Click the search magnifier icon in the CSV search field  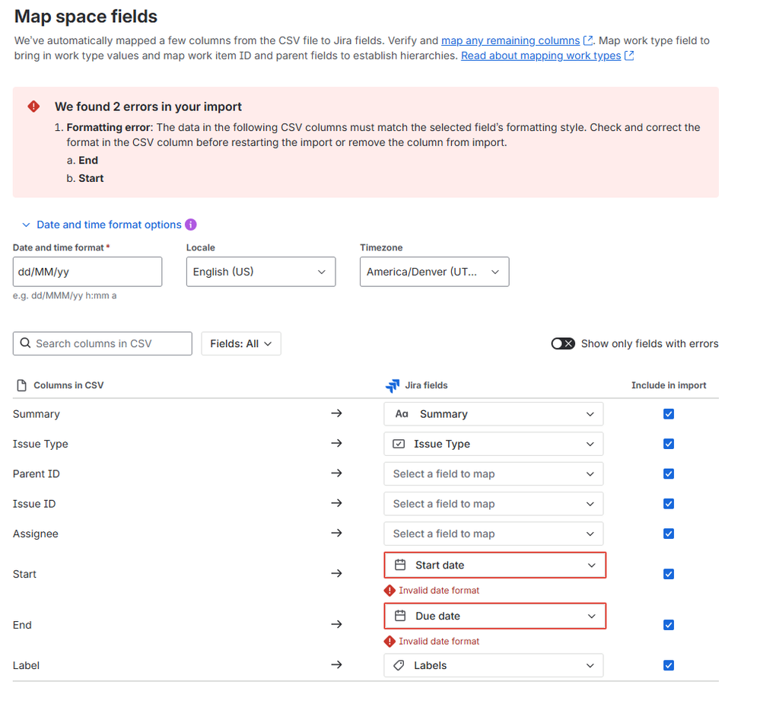coord(26,343)
